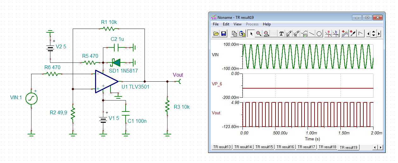
Task: Click the R3 10k label
Action: (182, 107)
